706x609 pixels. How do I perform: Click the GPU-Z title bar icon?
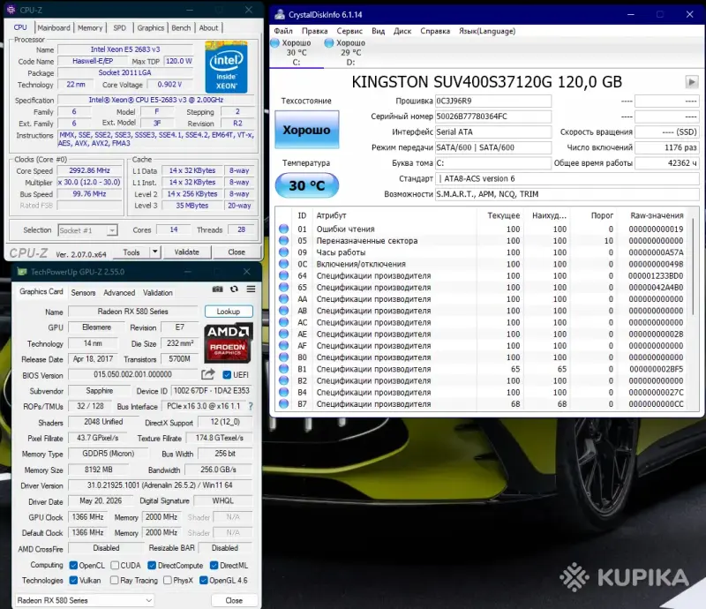click(x=21, y=272)
